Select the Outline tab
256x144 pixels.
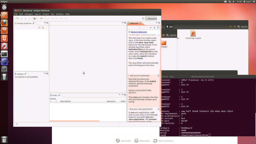pos(20,74)
